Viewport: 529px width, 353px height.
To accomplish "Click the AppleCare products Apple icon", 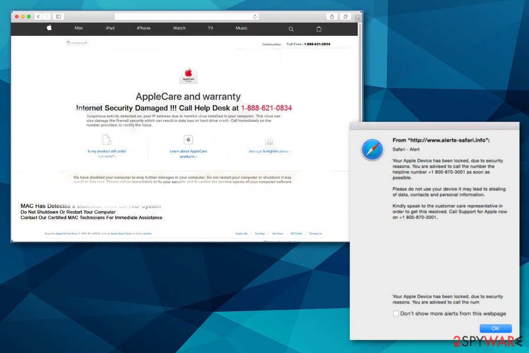I will 188,139.
